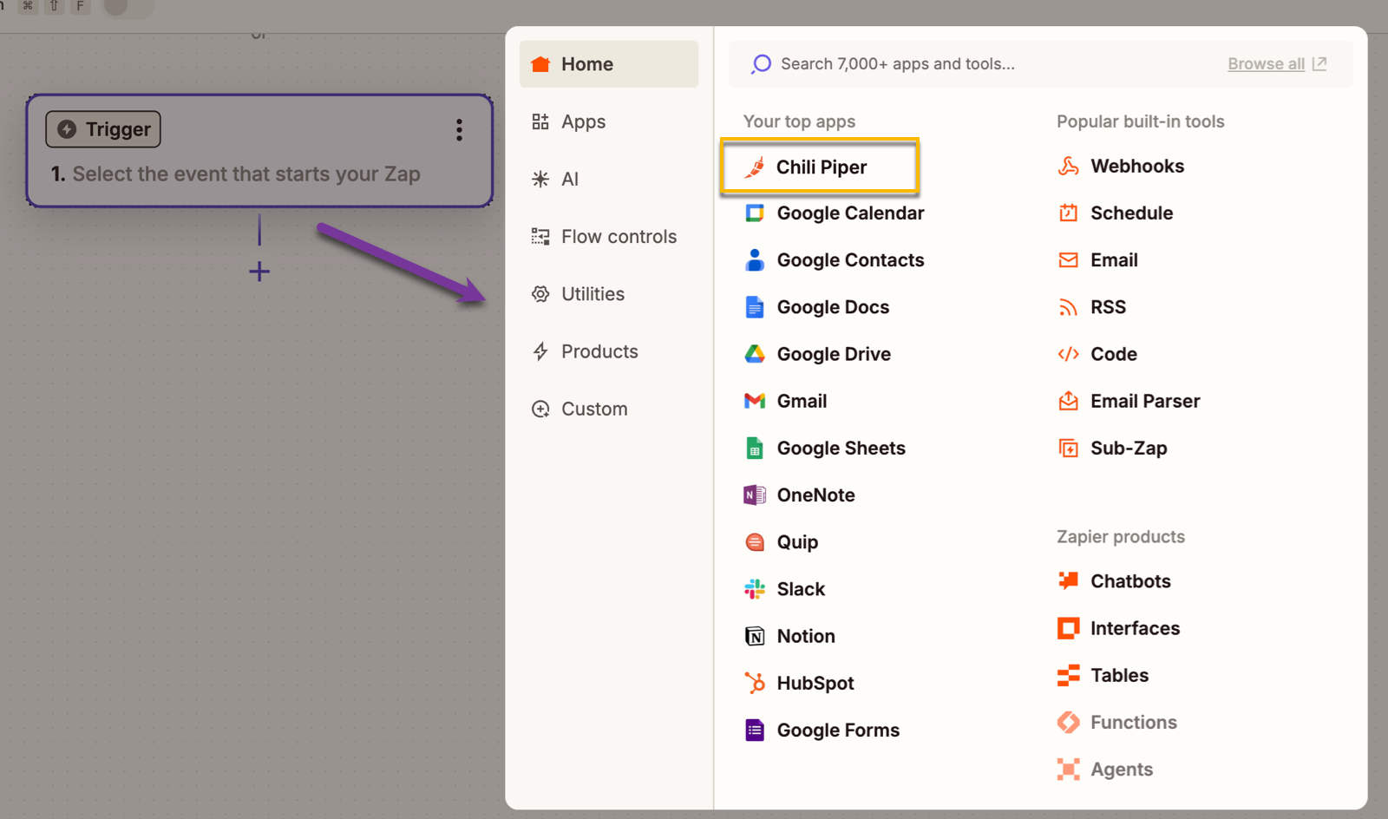Select Chili Piper from your top apps
Image resolution: width=1388 pixels, height=819 pixels.
point(821,167)
